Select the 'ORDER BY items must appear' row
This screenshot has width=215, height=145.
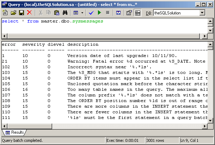pyautogui.click(x=104, y=78)
